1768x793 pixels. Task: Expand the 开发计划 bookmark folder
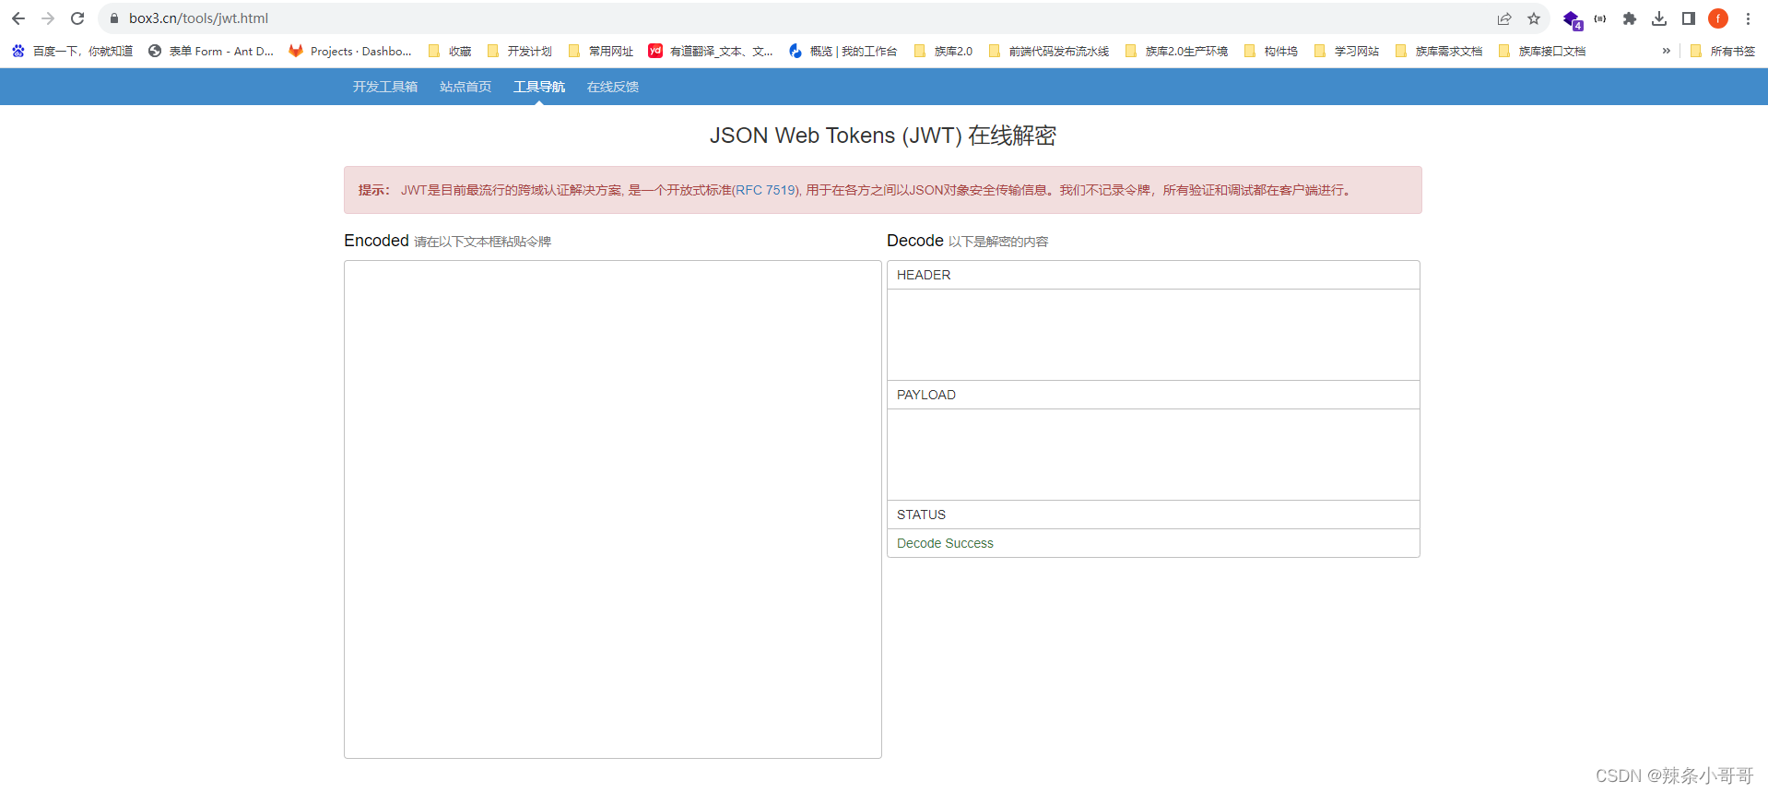pyautogui.click(x=519, y=51)
